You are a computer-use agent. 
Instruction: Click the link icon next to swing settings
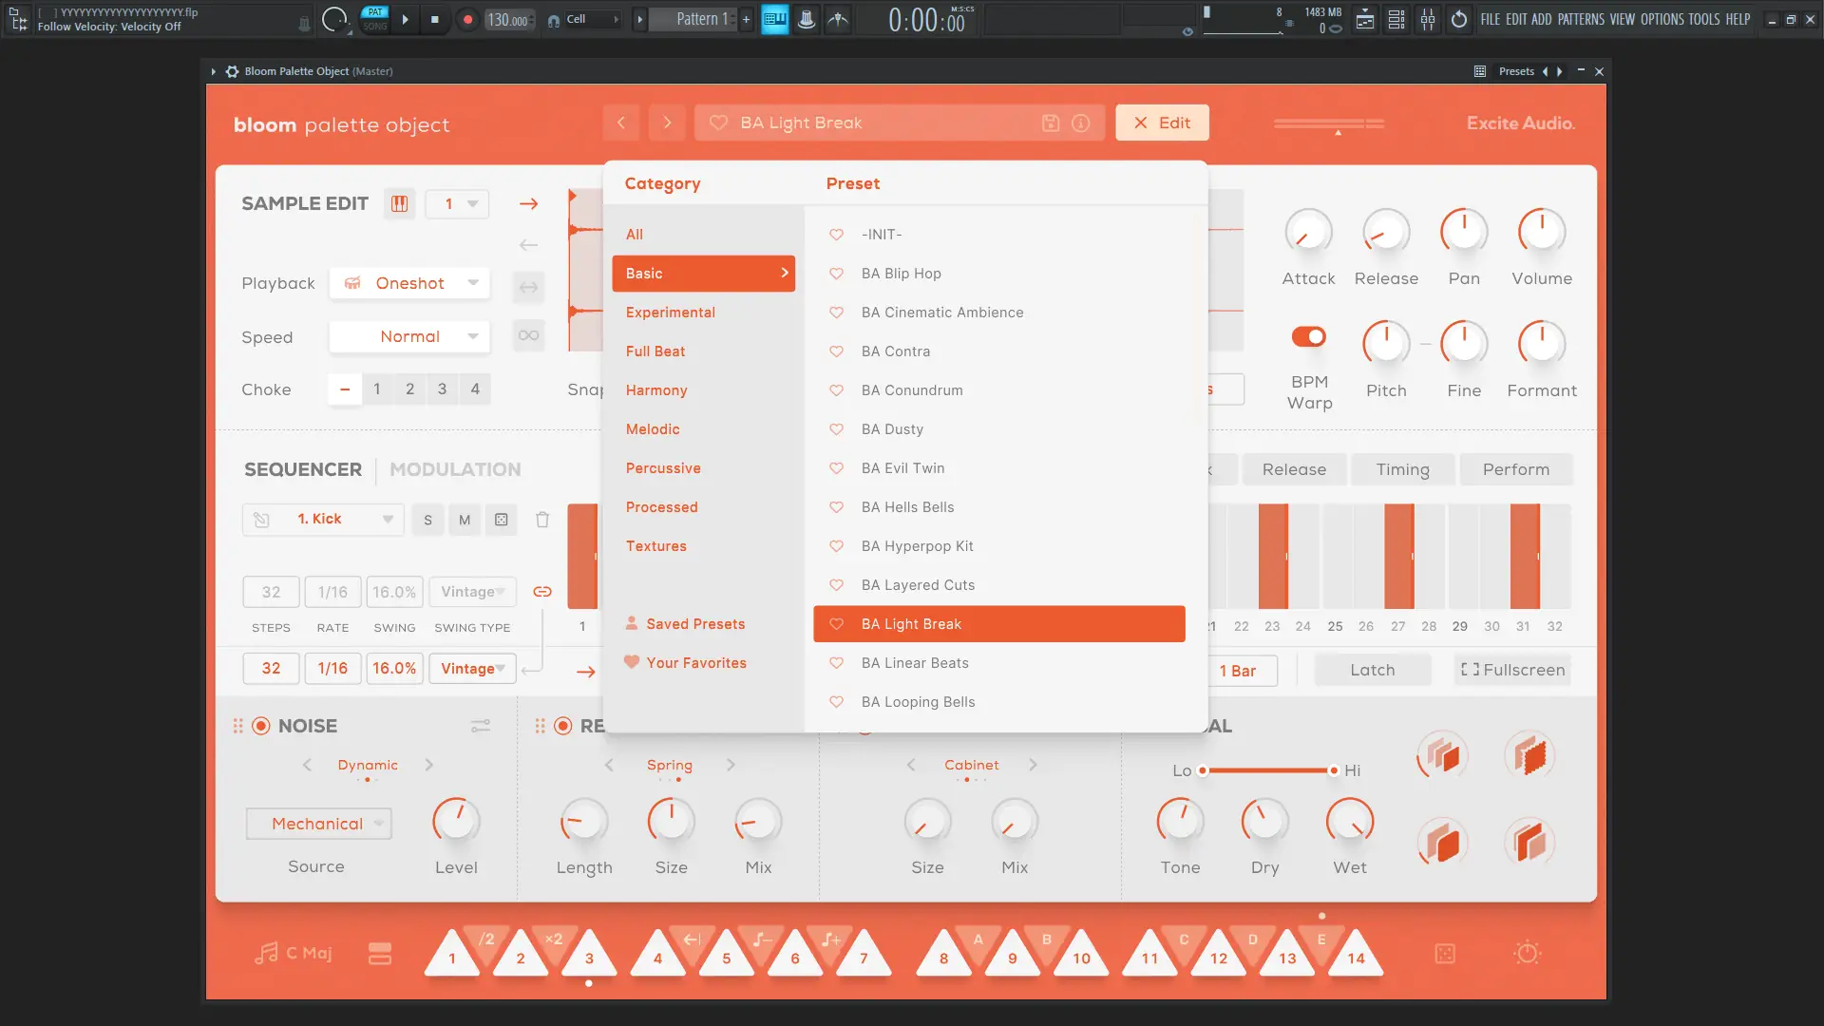coord(542,591)
